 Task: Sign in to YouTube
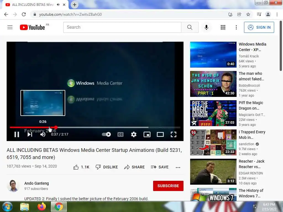click(259, 27)
